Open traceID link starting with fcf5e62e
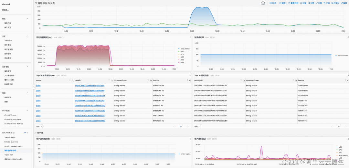The height and width of the screenshot is (168, 349). click(x=90, y=90)
